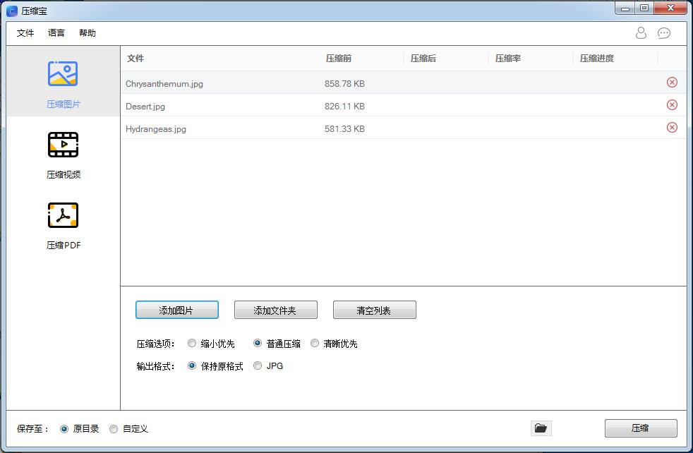This screenshot has height=453, width=693.
Task: Click the 858.78 KB size value
Action: click(344, 83)
